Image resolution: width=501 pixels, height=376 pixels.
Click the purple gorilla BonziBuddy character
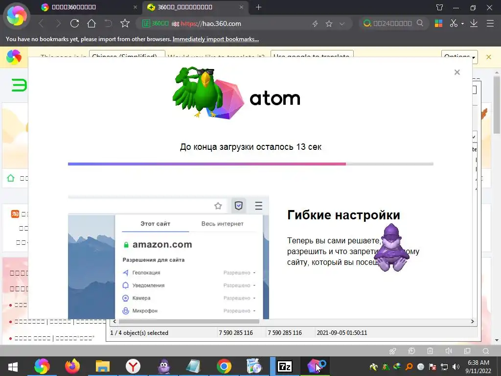click(391, 248)
